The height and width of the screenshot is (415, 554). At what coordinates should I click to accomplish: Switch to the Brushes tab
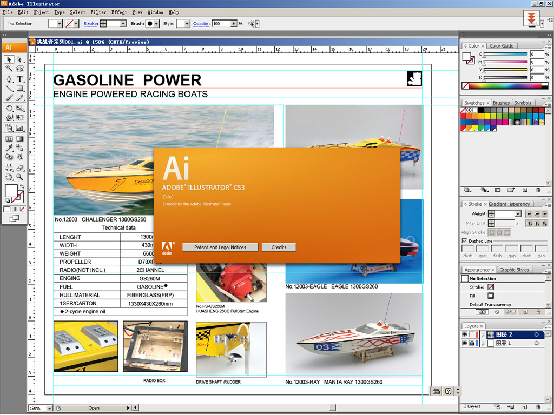(501, 103)
